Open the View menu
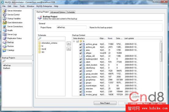The image size is (169, 112). click(15, 6)
